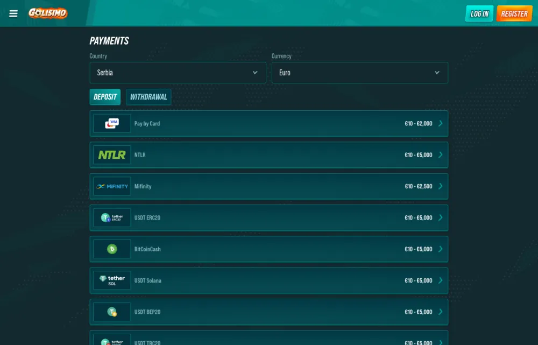Select the USDT BEP20 label

point(147,312)
